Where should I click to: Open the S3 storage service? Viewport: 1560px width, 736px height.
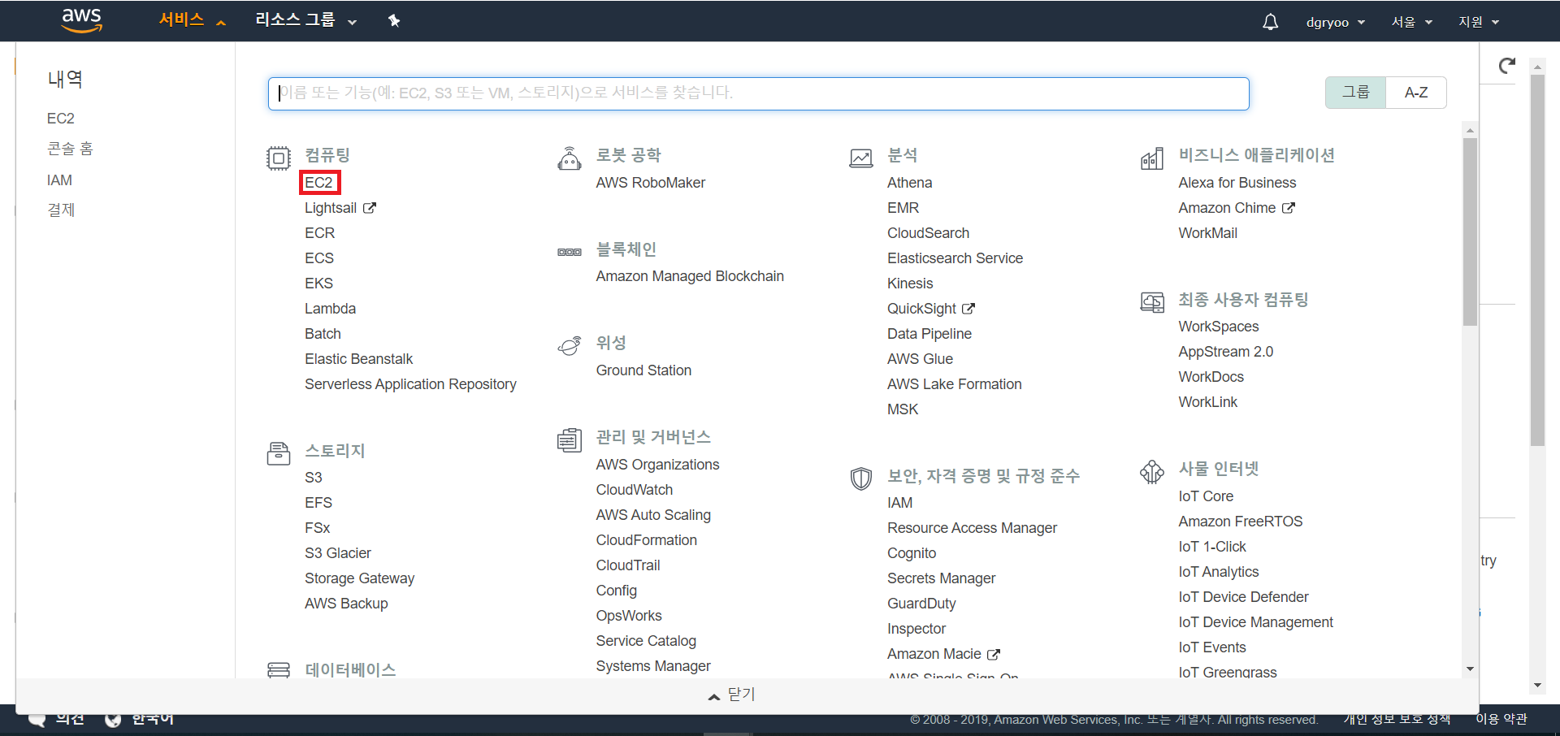314,478
